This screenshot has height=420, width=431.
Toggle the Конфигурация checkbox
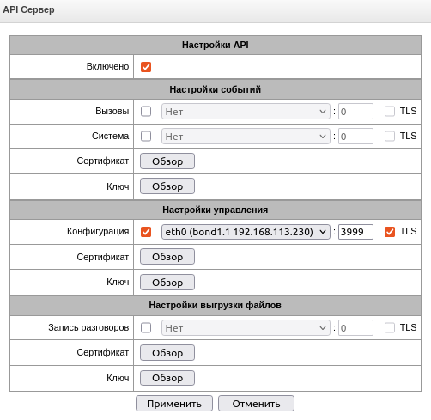pos(146,232)
